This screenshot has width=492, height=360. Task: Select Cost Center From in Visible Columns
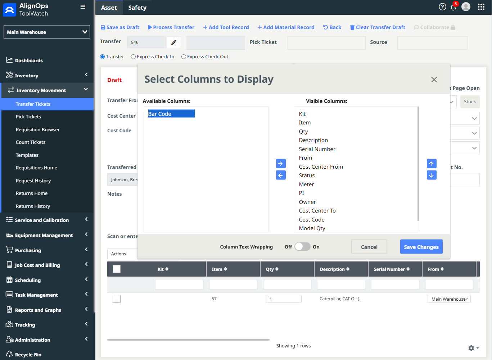pyautogui.click(x=321, y=167)
